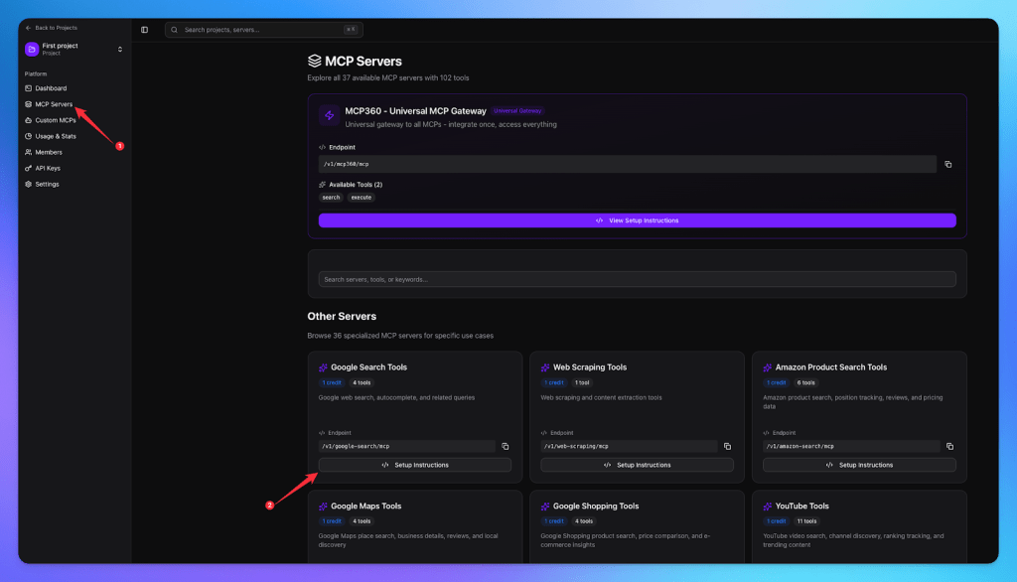Screen dimensions: 1017x582
Task: Click the top search projects bar
Action: [262, 29]
